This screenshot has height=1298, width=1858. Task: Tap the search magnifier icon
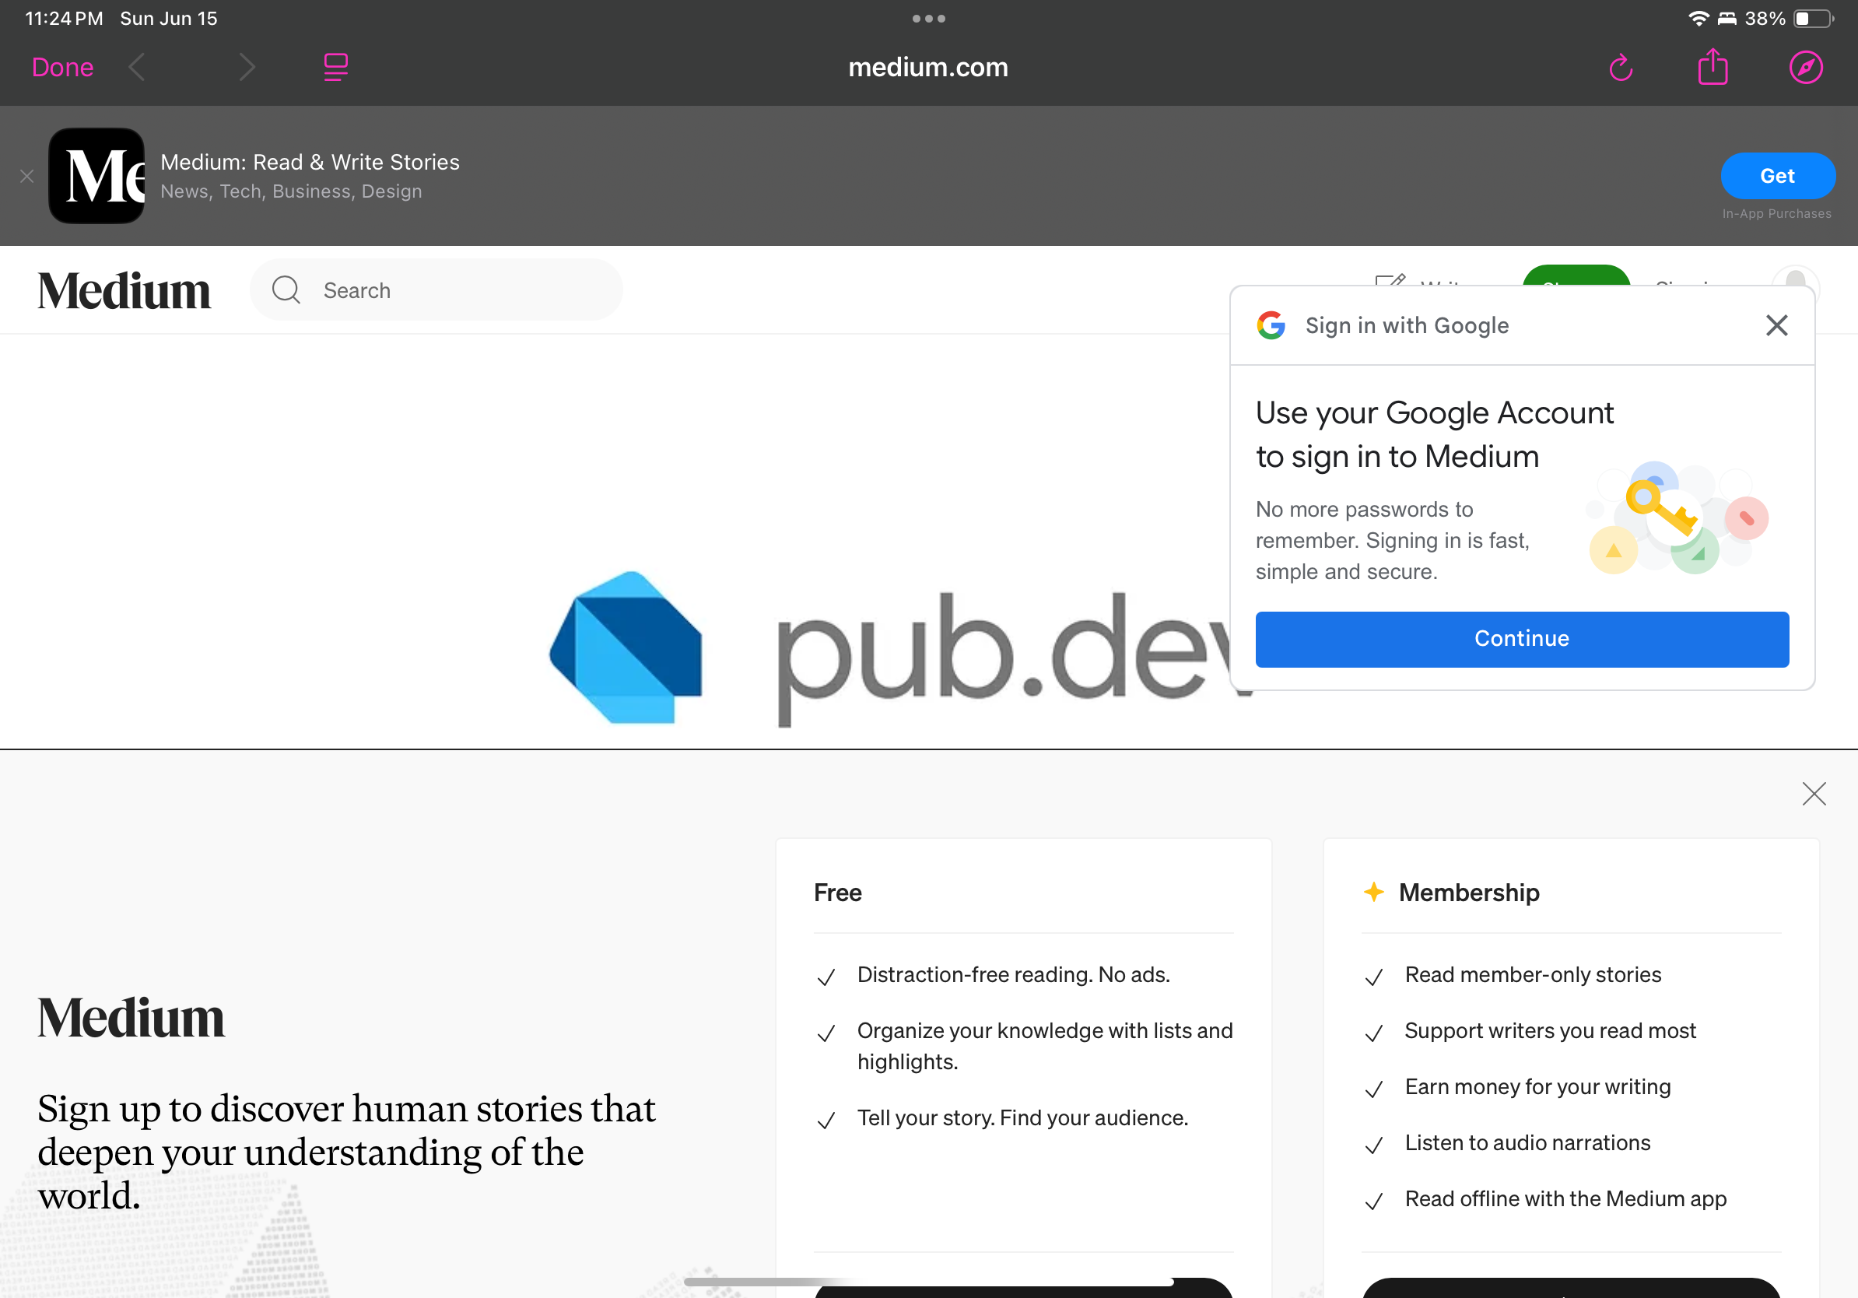pyautogui.click(x=286, y=289)
